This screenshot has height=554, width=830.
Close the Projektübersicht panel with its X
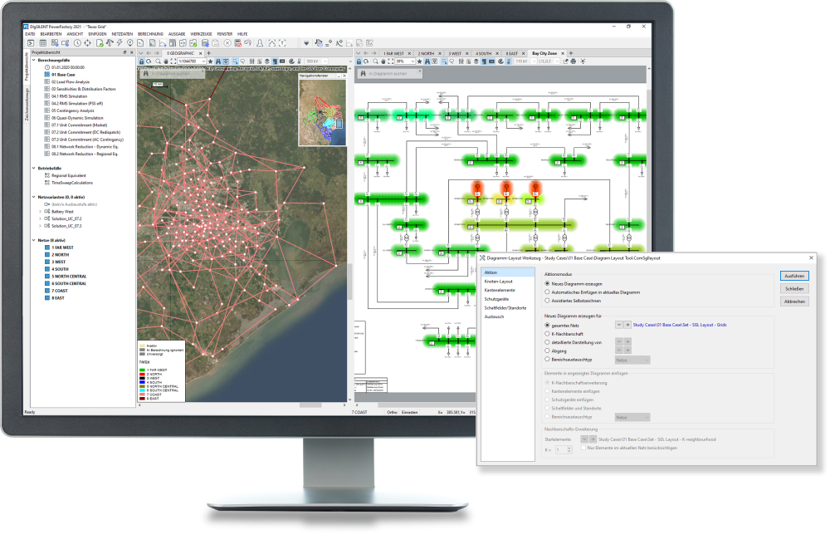(132, 52)
